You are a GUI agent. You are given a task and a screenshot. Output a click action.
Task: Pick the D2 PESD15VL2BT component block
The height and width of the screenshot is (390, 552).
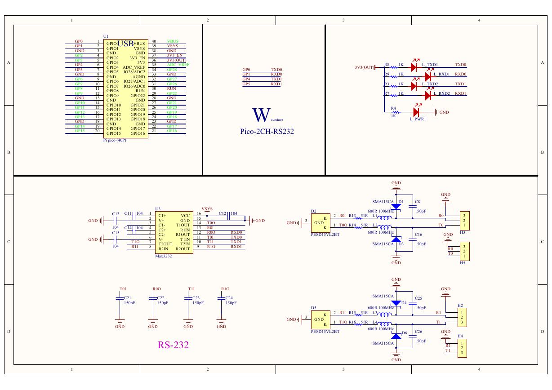[321, 222]
